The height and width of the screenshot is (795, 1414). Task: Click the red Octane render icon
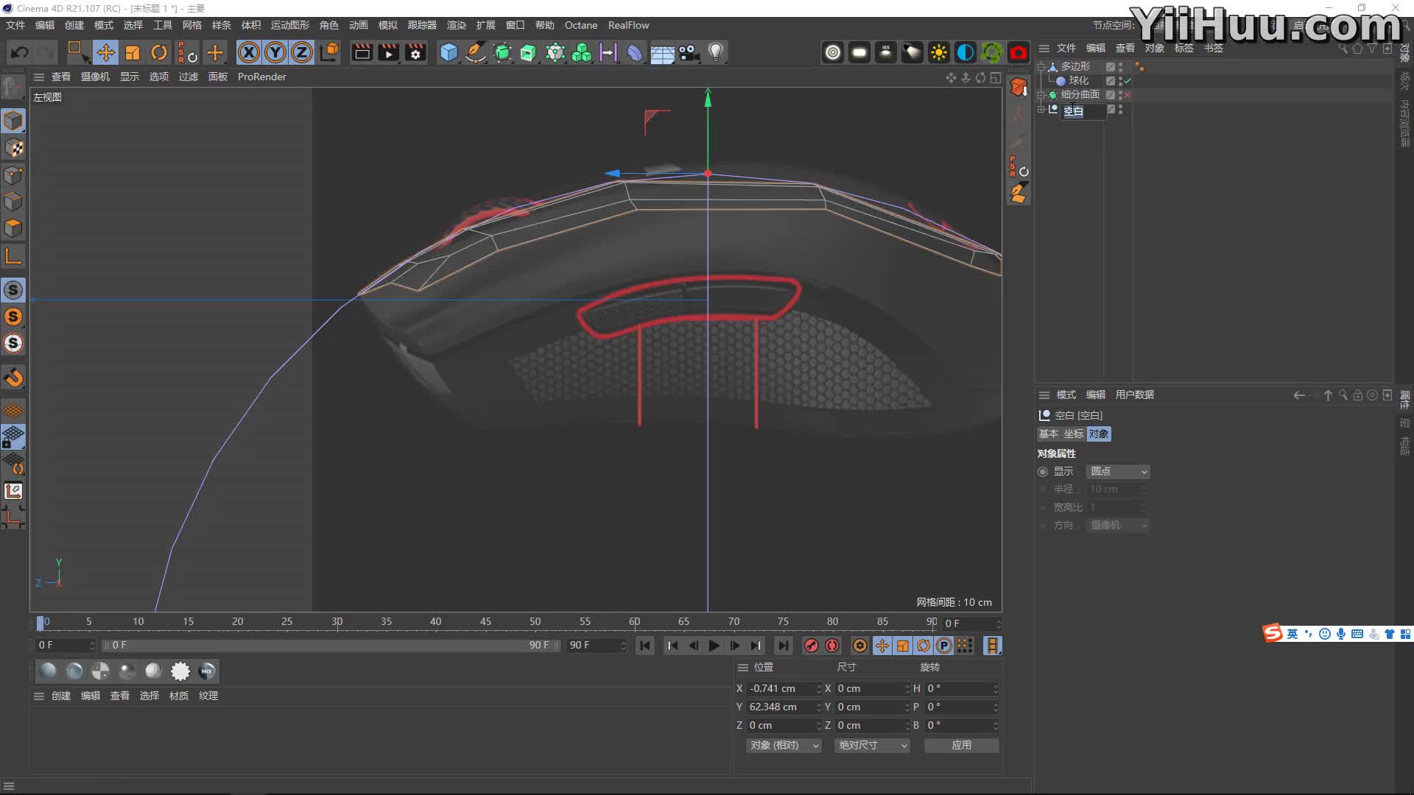click(x=1018, y=52)
